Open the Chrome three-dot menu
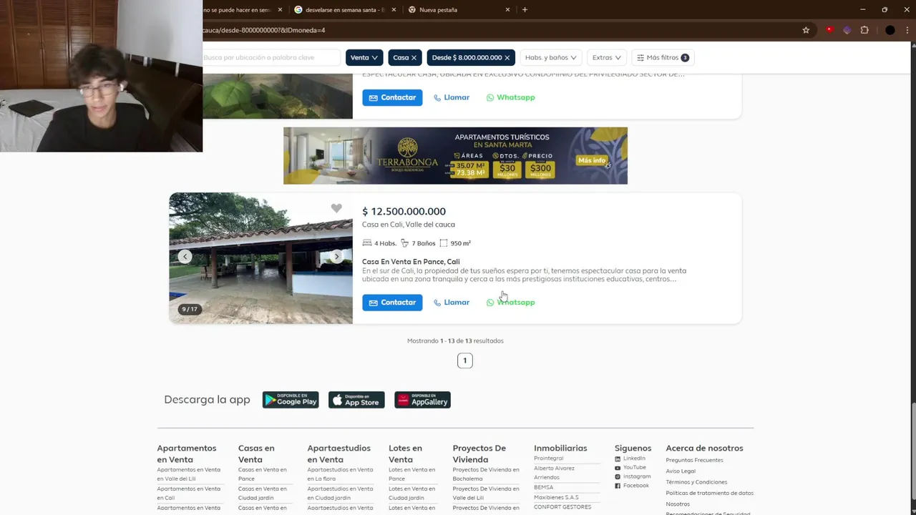Viewport: 916px width, 515px height. tap(909, 30)
